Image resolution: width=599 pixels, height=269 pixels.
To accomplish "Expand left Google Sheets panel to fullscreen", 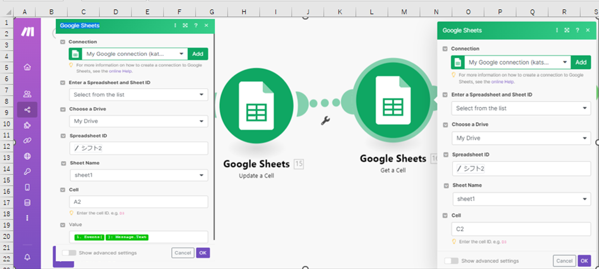I will tap(185, 25).
